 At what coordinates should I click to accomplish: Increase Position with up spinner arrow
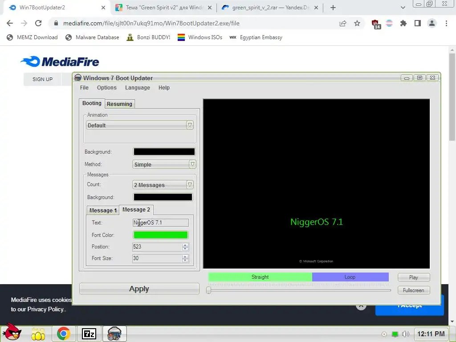point(185,245)
